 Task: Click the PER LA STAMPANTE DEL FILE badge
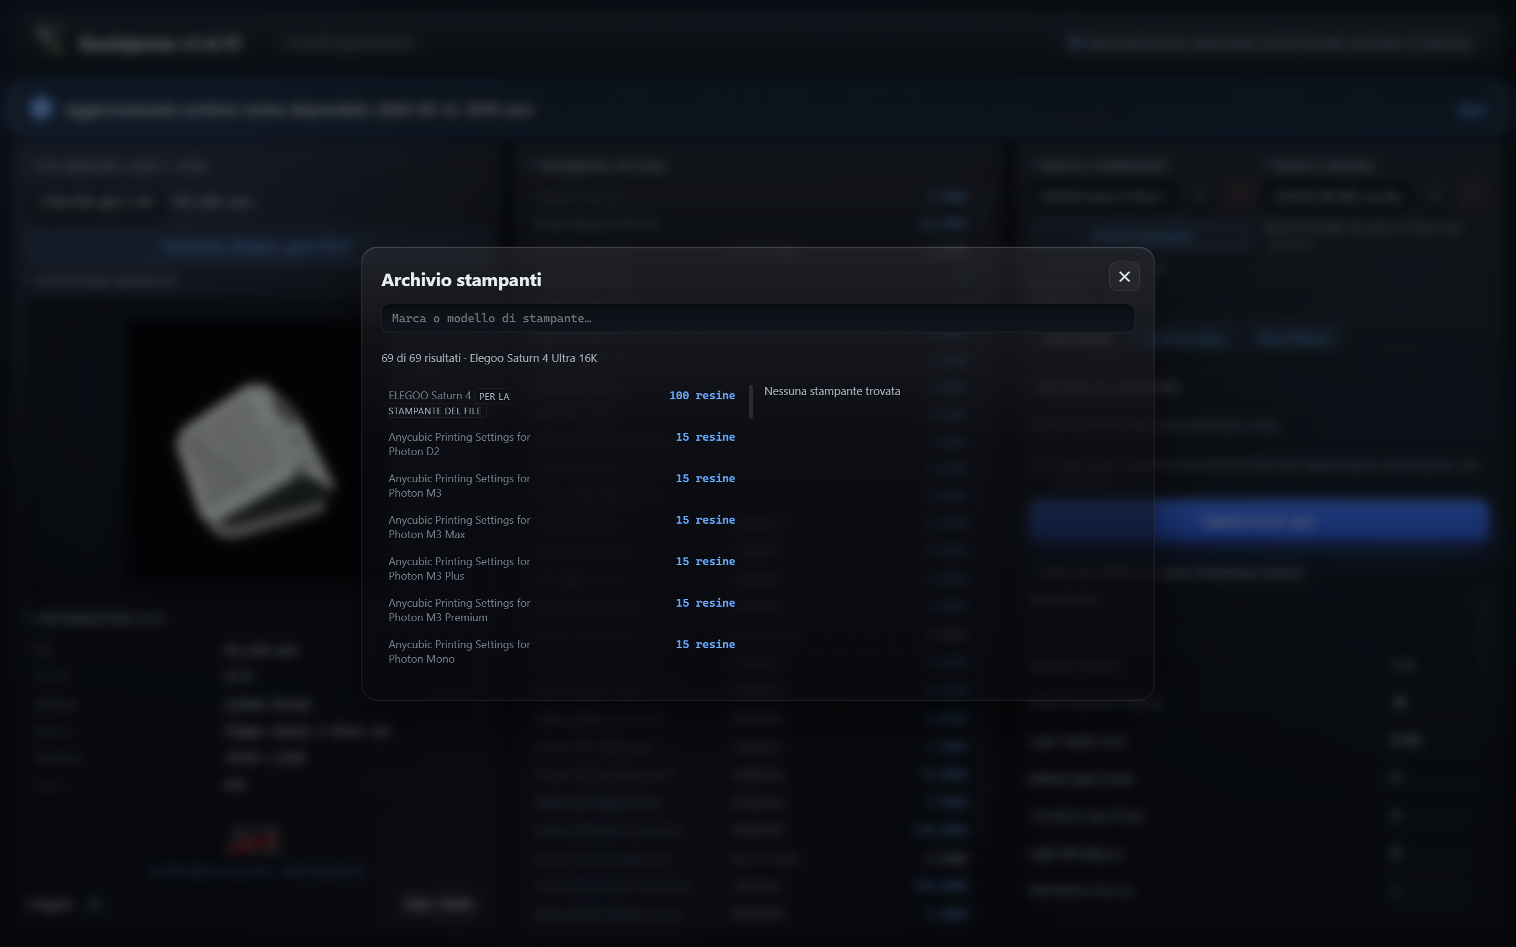(x=449, y=403)
